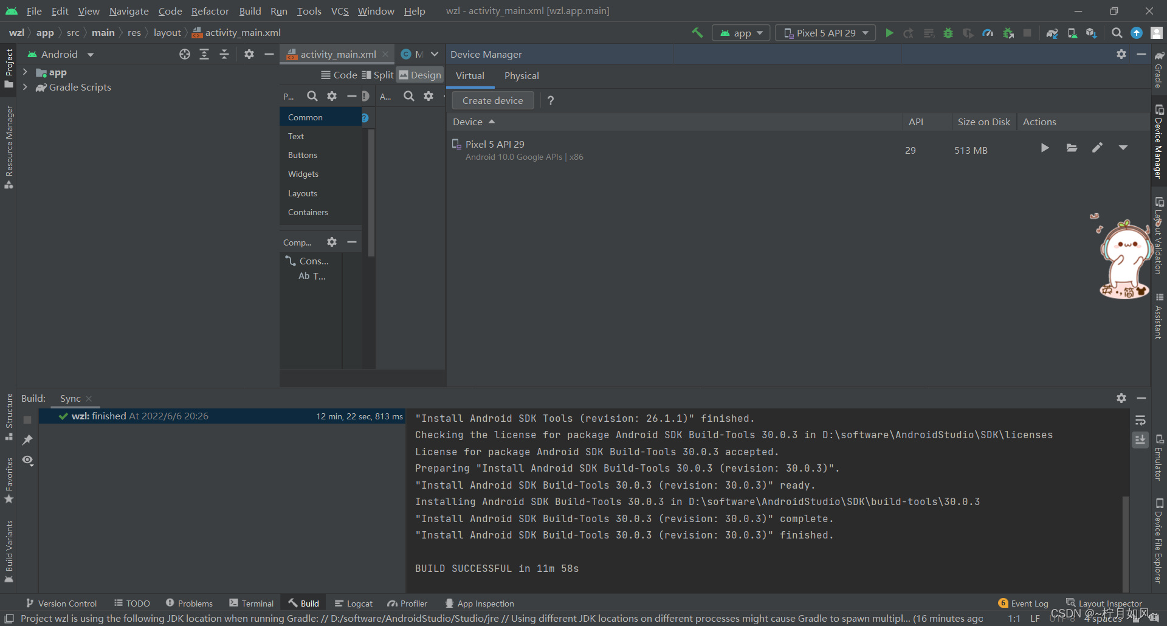The height and width of the screenshot is (626, 1167).
Task: Switch to the Physical devices tab
Action: 522,75
